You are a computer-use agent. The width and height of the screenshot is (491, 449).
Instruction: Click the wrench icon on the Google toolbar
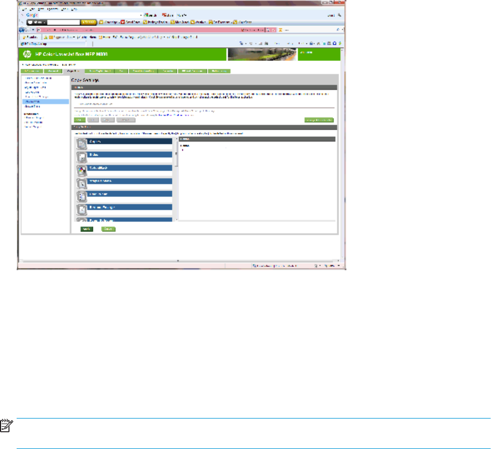pyautogui.click(x=340, y=15)
